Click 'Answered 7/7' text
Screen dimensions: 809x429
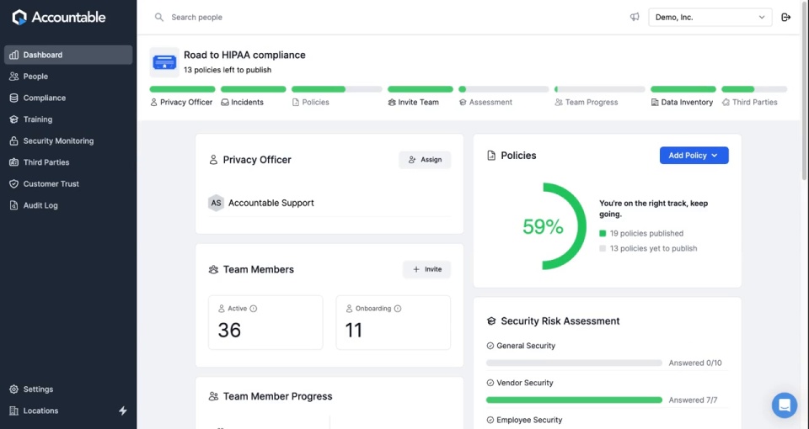pyautogui.click(x=693, y=400)
